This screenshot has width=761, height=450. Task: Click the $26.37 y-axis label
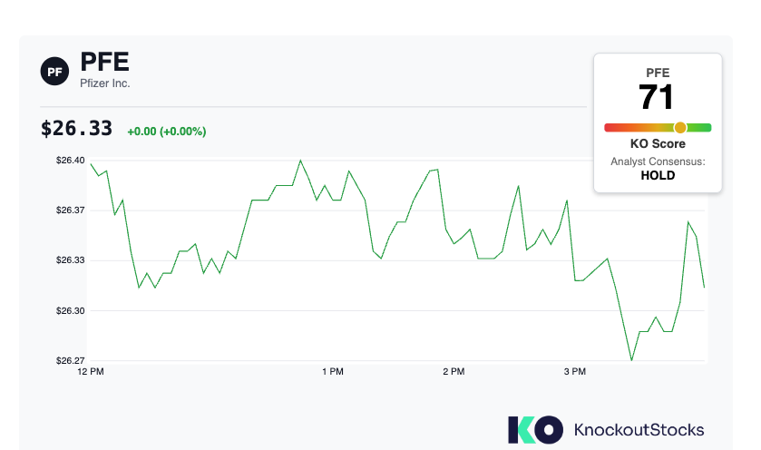[71, 210]
